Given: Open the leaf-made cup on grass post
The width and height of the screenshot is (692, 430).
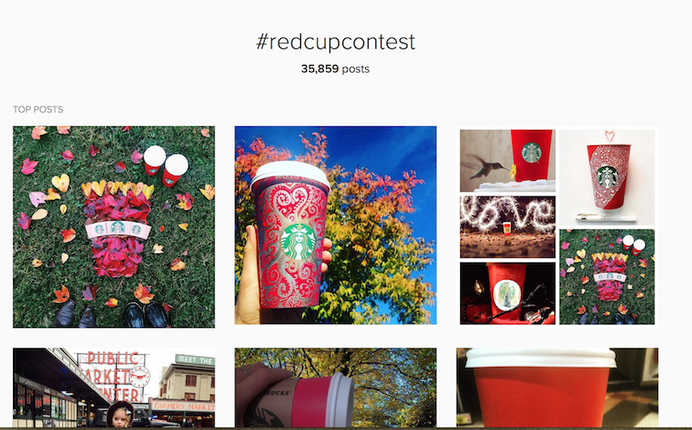Looking at the screenshot, I should [x=114, y=227].
